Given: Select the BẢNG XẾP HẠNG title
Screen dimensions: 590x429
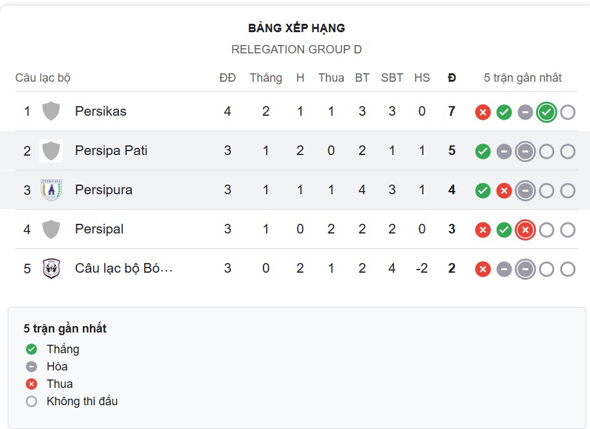Looking at the screenshot, I should pyautogui.click(x=296, y=28).
